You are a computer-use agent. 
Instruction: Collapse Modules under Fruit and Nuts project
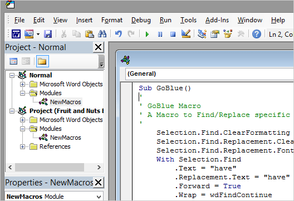[x=22, y=129]
